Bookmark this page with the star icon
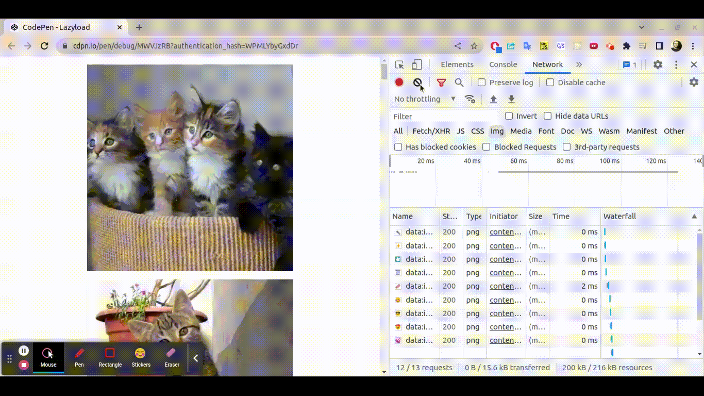Screen dimensions: 704x396 click(474, 46)
